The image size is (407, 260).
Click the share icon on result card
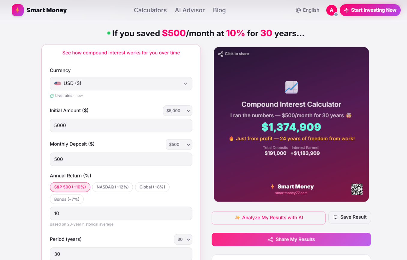click(x=221, y=54)
